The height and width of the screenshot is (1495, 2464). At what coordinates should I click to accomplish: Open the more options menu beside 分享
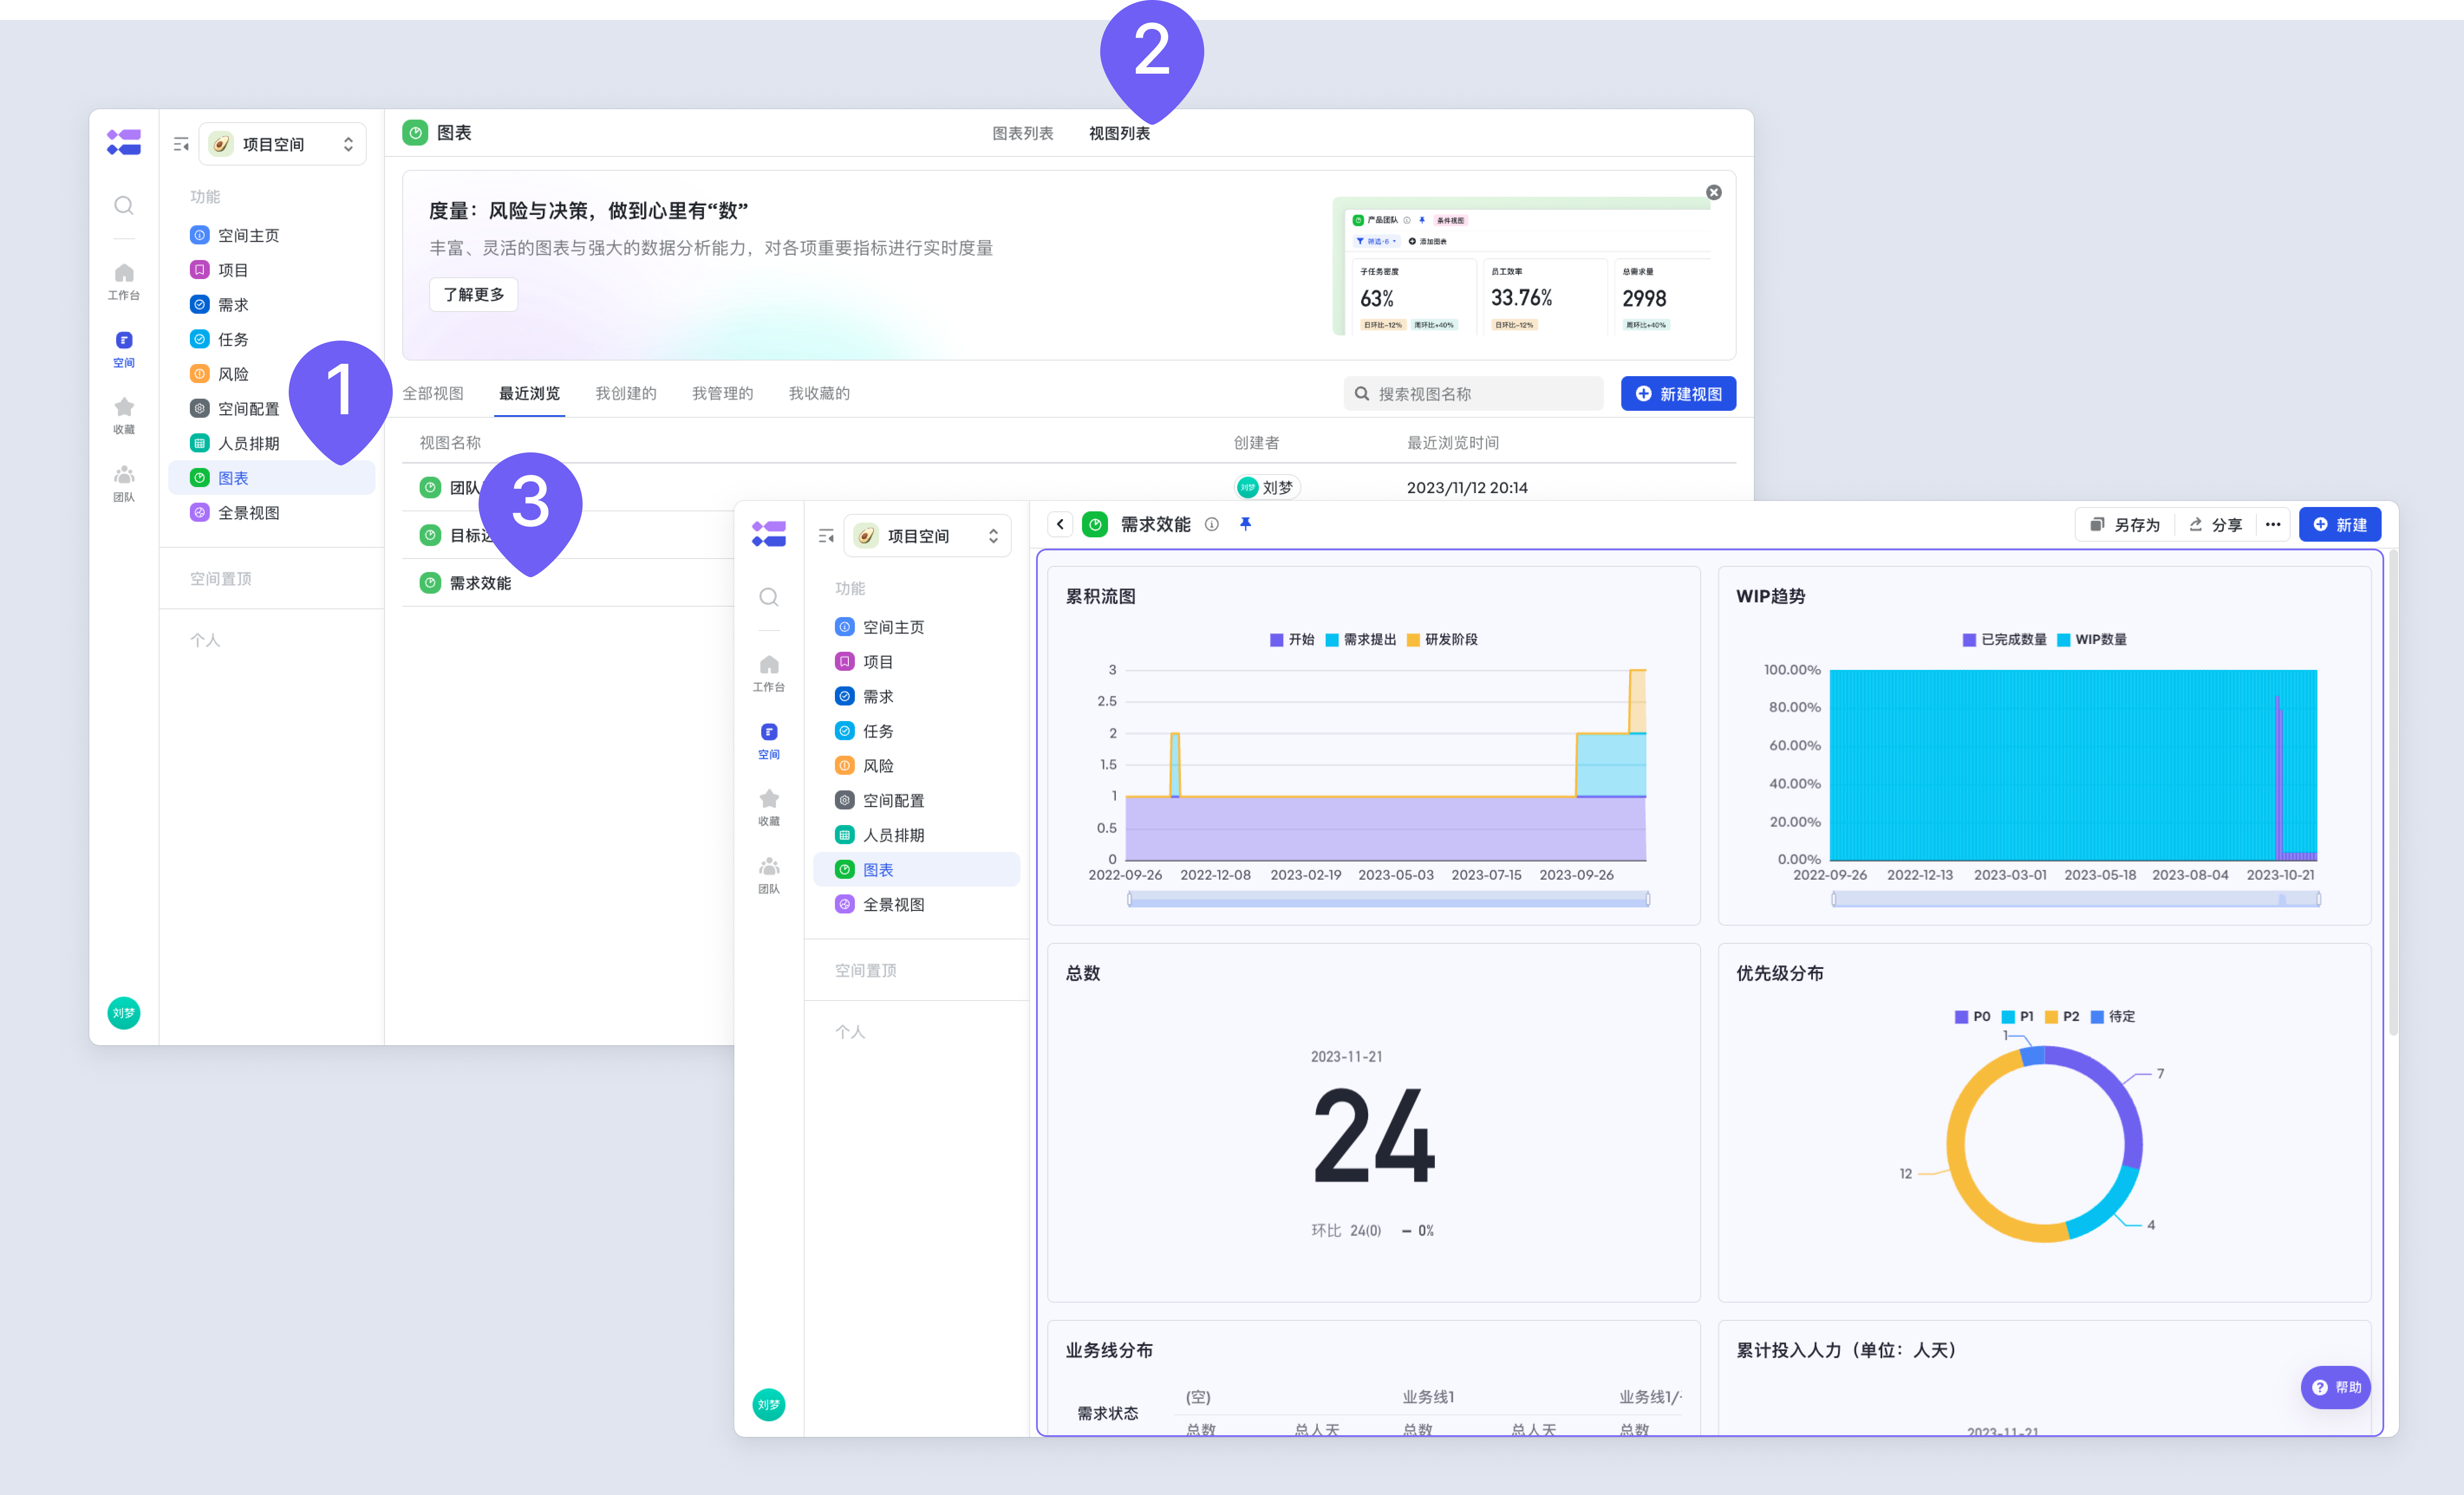2272,525
